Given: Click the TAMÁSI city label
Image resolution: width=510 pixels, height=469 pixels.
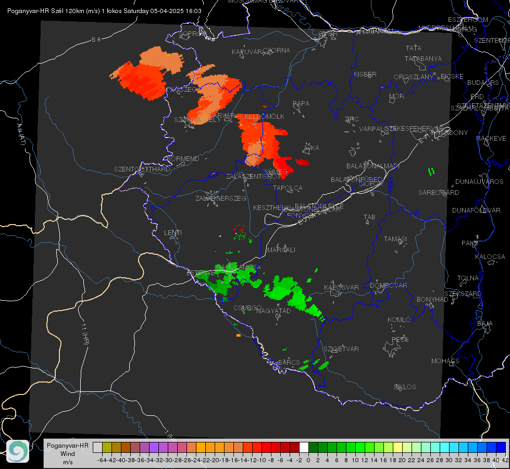Looking at the screenshot, I should pos(395,239).
